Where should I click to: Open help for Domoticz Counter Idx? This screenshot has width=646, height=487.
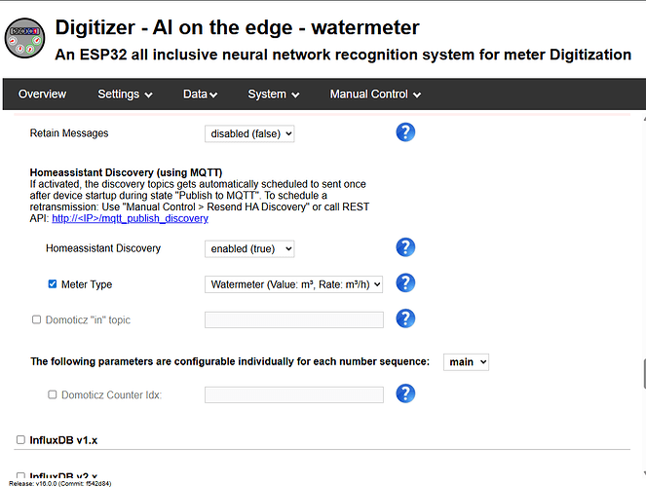(405, 393)
